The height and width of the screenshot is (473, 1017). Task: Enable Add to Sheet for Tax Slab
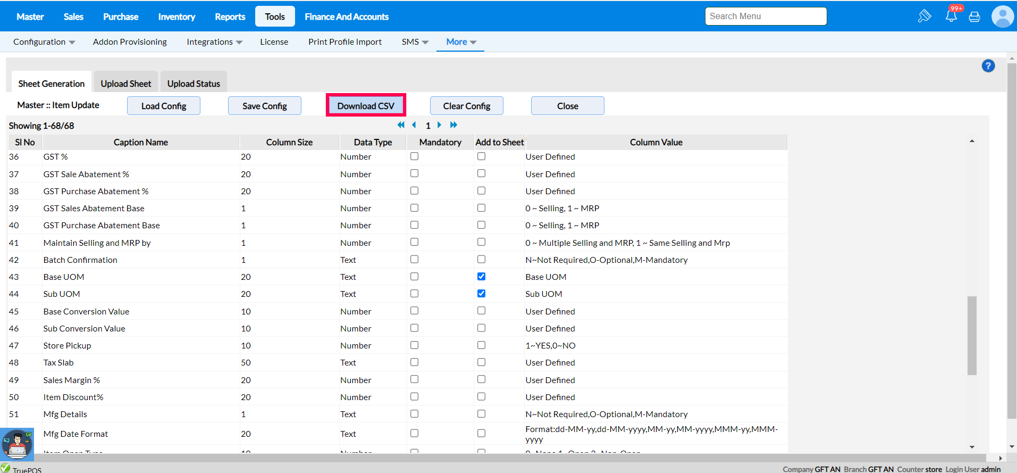(x=481, y=362)
